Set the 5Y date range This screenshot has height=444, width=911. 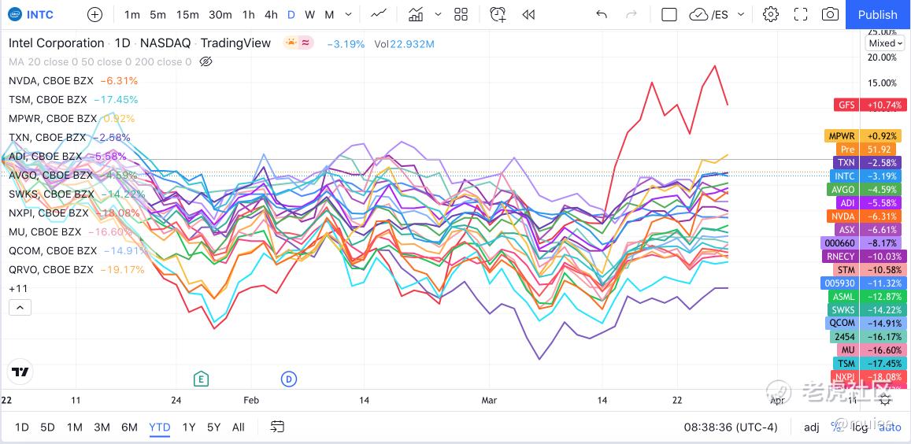pyautogui.click(x=214, y=427)
